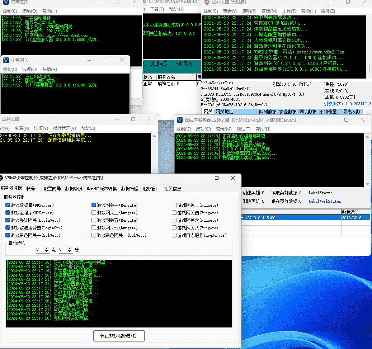Enable 游戏日志服务(LogServer)
Image resolution: width=372 pixels, height=349 pixels.
coord(174,235)
